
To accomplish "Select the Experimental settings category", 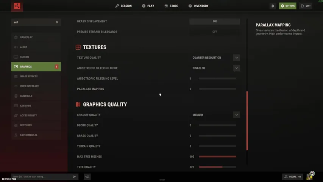I will 36,135.
